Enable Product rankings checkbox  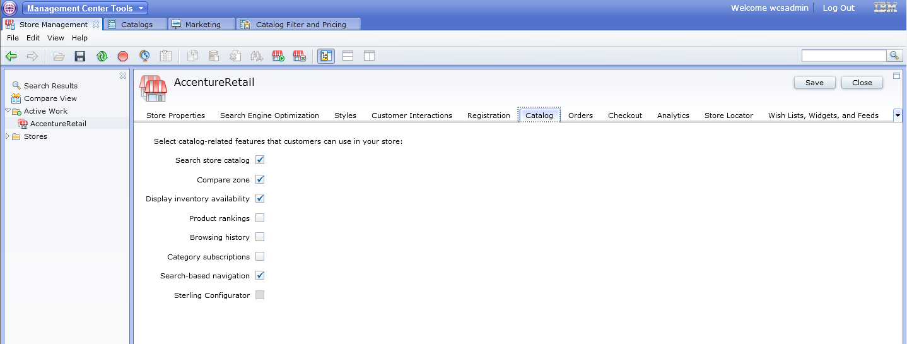pos(260,218)
